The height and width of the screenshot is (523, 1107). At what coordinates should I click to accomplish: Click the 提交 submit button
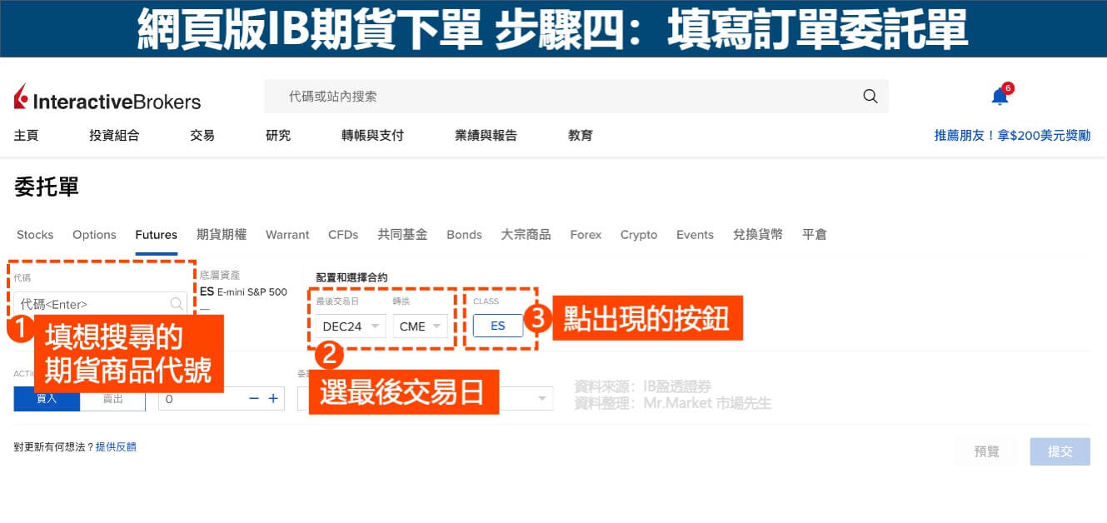click(1060, 451)
